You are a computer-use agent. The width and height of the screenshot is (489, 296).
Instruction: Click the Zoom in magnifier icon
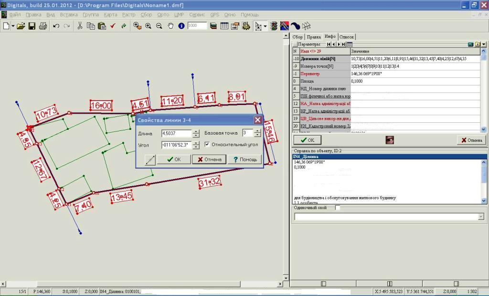tap(148, 26)
